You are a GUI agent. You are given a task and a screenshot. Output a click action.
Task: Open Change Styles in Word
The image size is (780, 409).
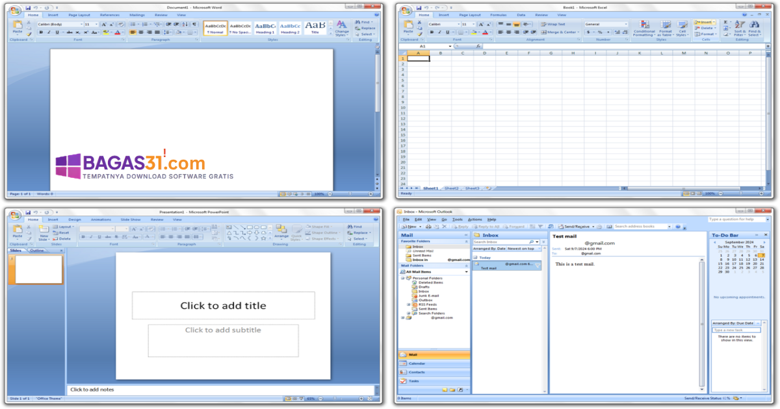point(342,29)
